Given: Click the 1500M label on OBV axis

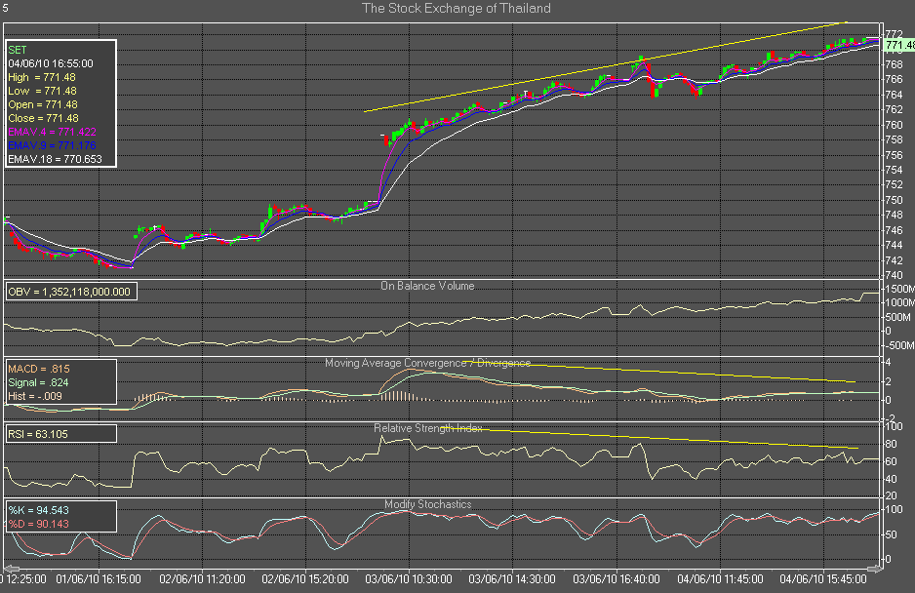Looking at the screenshot, I should pyautogui.click(x=899, y=290).
